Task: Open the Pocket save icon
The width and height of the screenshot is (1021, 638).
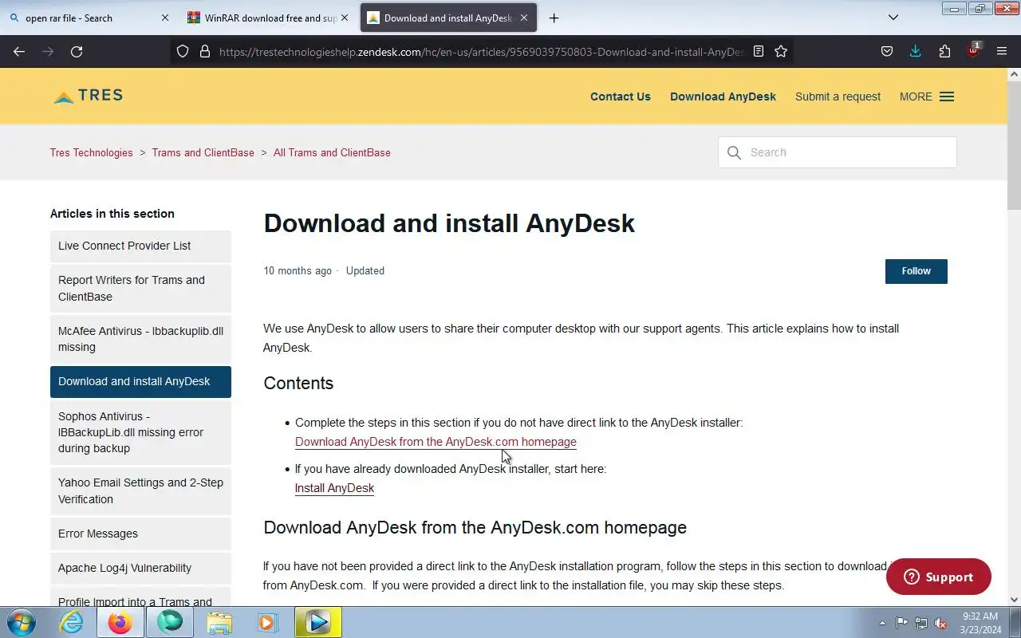Action: click(x=887, y=51)
